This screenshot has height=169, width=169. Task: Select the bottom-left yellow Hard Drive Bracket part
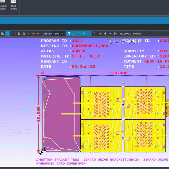[x=101, y=136]
